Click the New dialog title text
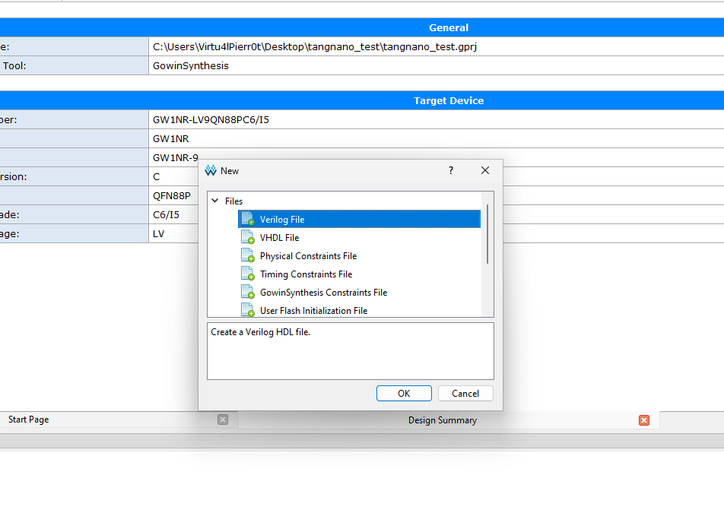 tap(230, 171)
